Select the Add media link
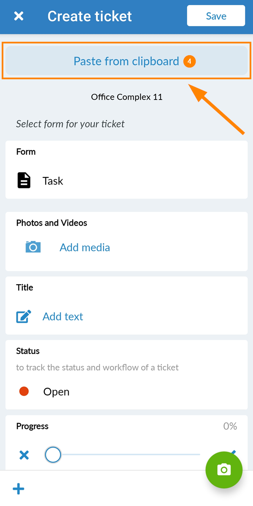The height and width of the screenshot is (506, 253). 85,248
